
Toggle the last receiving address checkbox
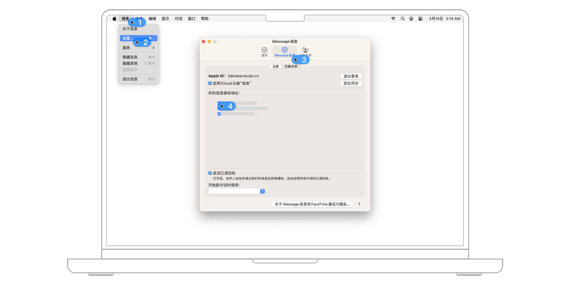pos(219,114)
